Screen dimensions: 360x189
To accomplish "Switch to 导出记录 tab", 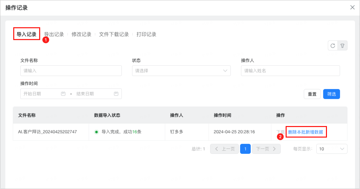I will [54, 34].
